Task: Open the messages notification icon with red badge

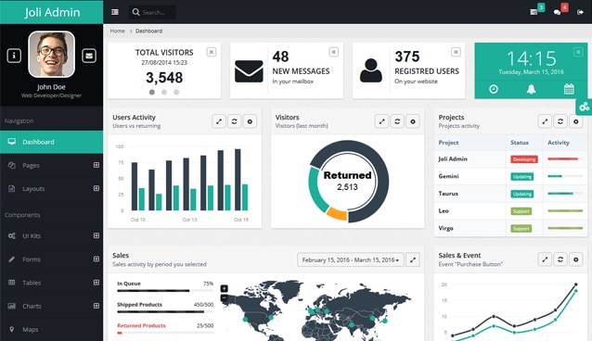Action: (x=558, y=12)
